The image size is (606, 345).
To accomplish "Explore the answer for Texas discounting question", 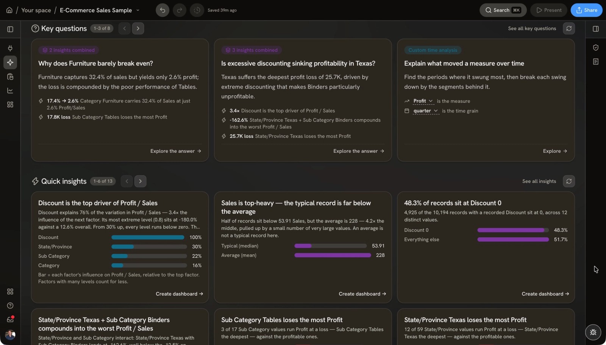I will 359,151.
